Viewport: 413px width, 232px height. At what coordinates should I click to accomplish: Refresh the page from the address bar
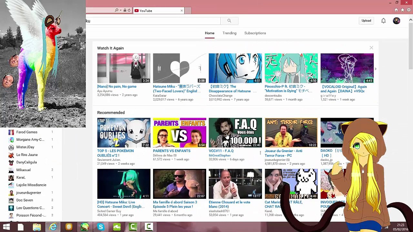click(x=129, y=10)
